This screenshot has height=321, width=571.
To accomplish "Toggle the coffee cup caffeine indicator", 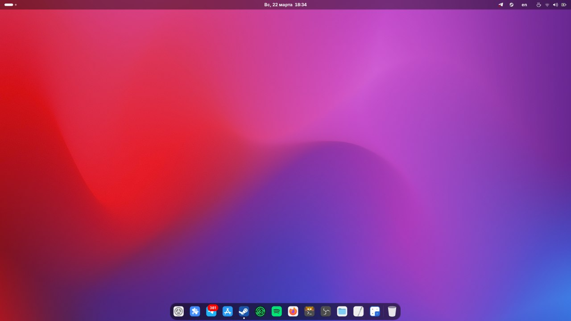I will [x=538, y=4].
